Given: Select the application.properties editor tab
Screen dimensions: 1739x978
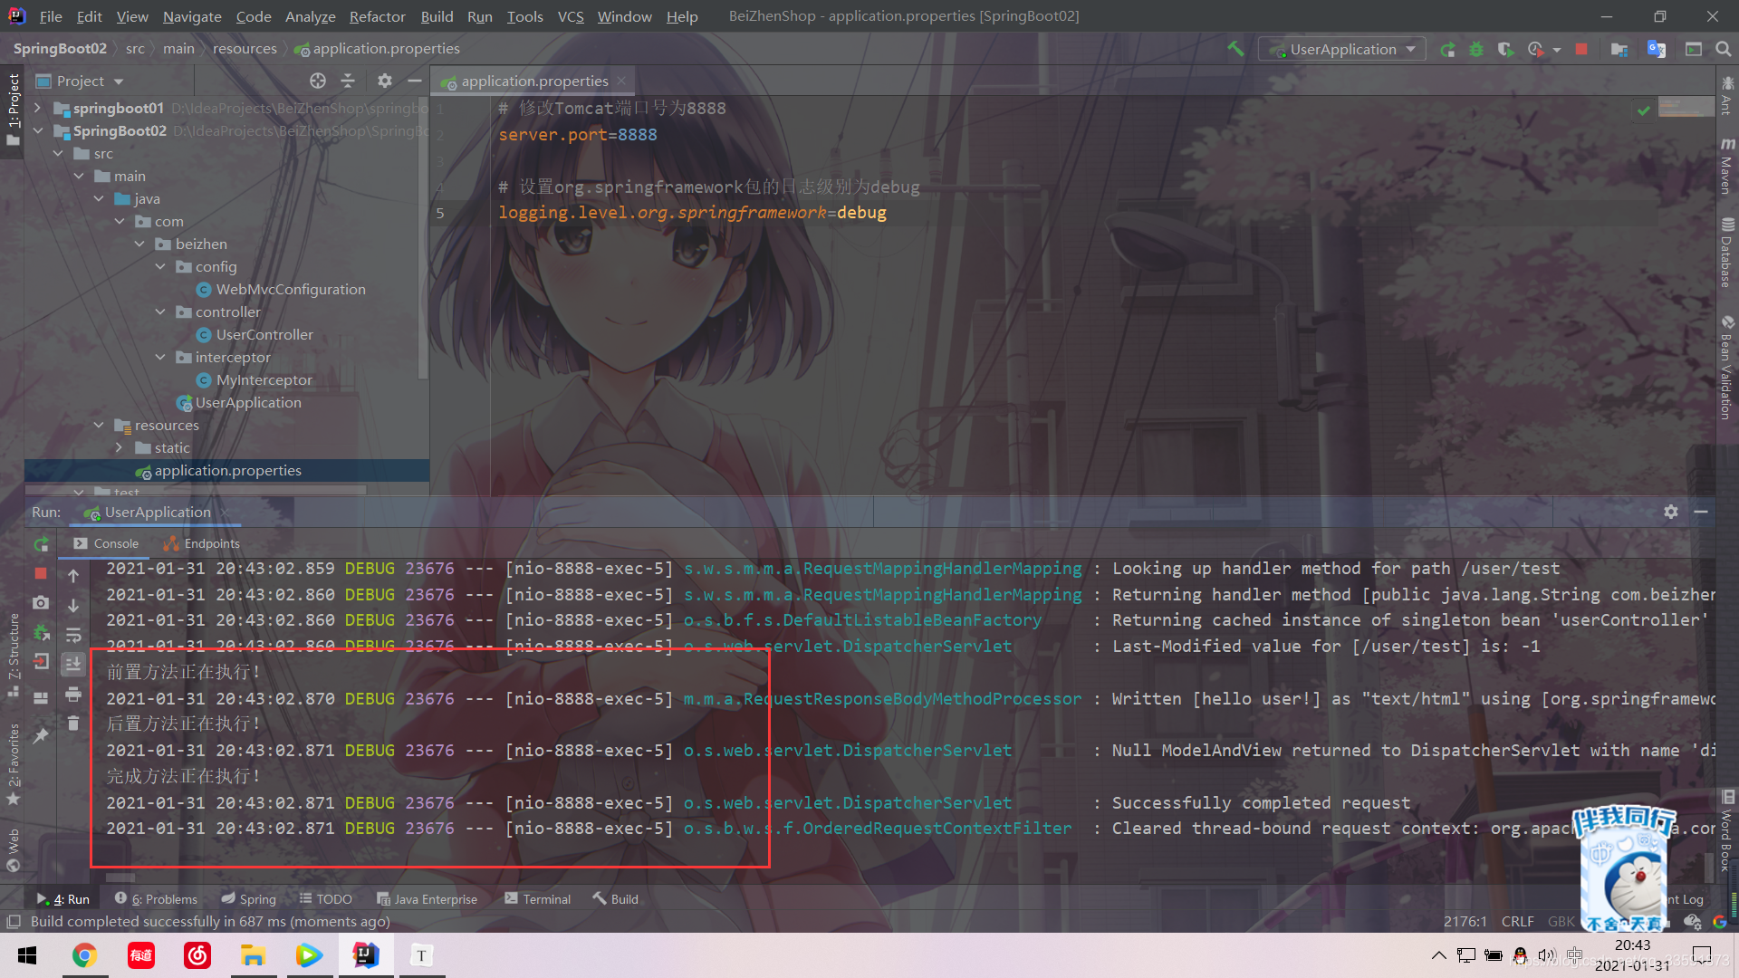Looking at the screenshot, I should (x=534, y=81).
